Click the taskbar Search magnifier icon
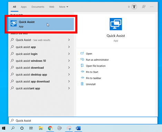 [13, 128]
